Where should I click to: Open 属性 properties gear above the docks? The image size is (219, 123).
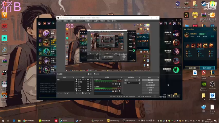tap(90, 74)
